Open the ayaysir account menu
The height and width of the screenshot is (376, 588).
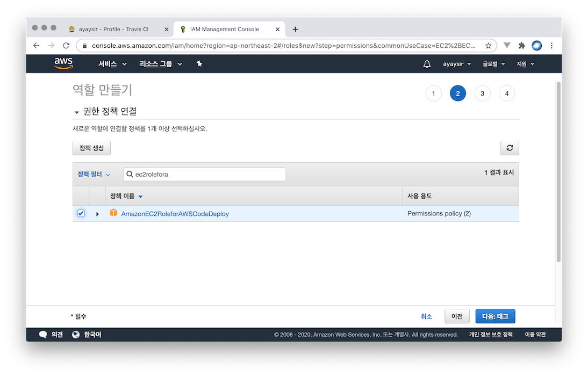[456, 64]
